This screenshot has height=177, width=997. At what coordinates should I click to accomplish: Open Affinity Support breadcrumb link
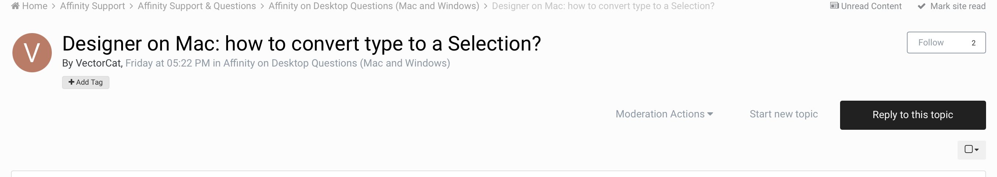pyautogui.click(x=92, y=6)
